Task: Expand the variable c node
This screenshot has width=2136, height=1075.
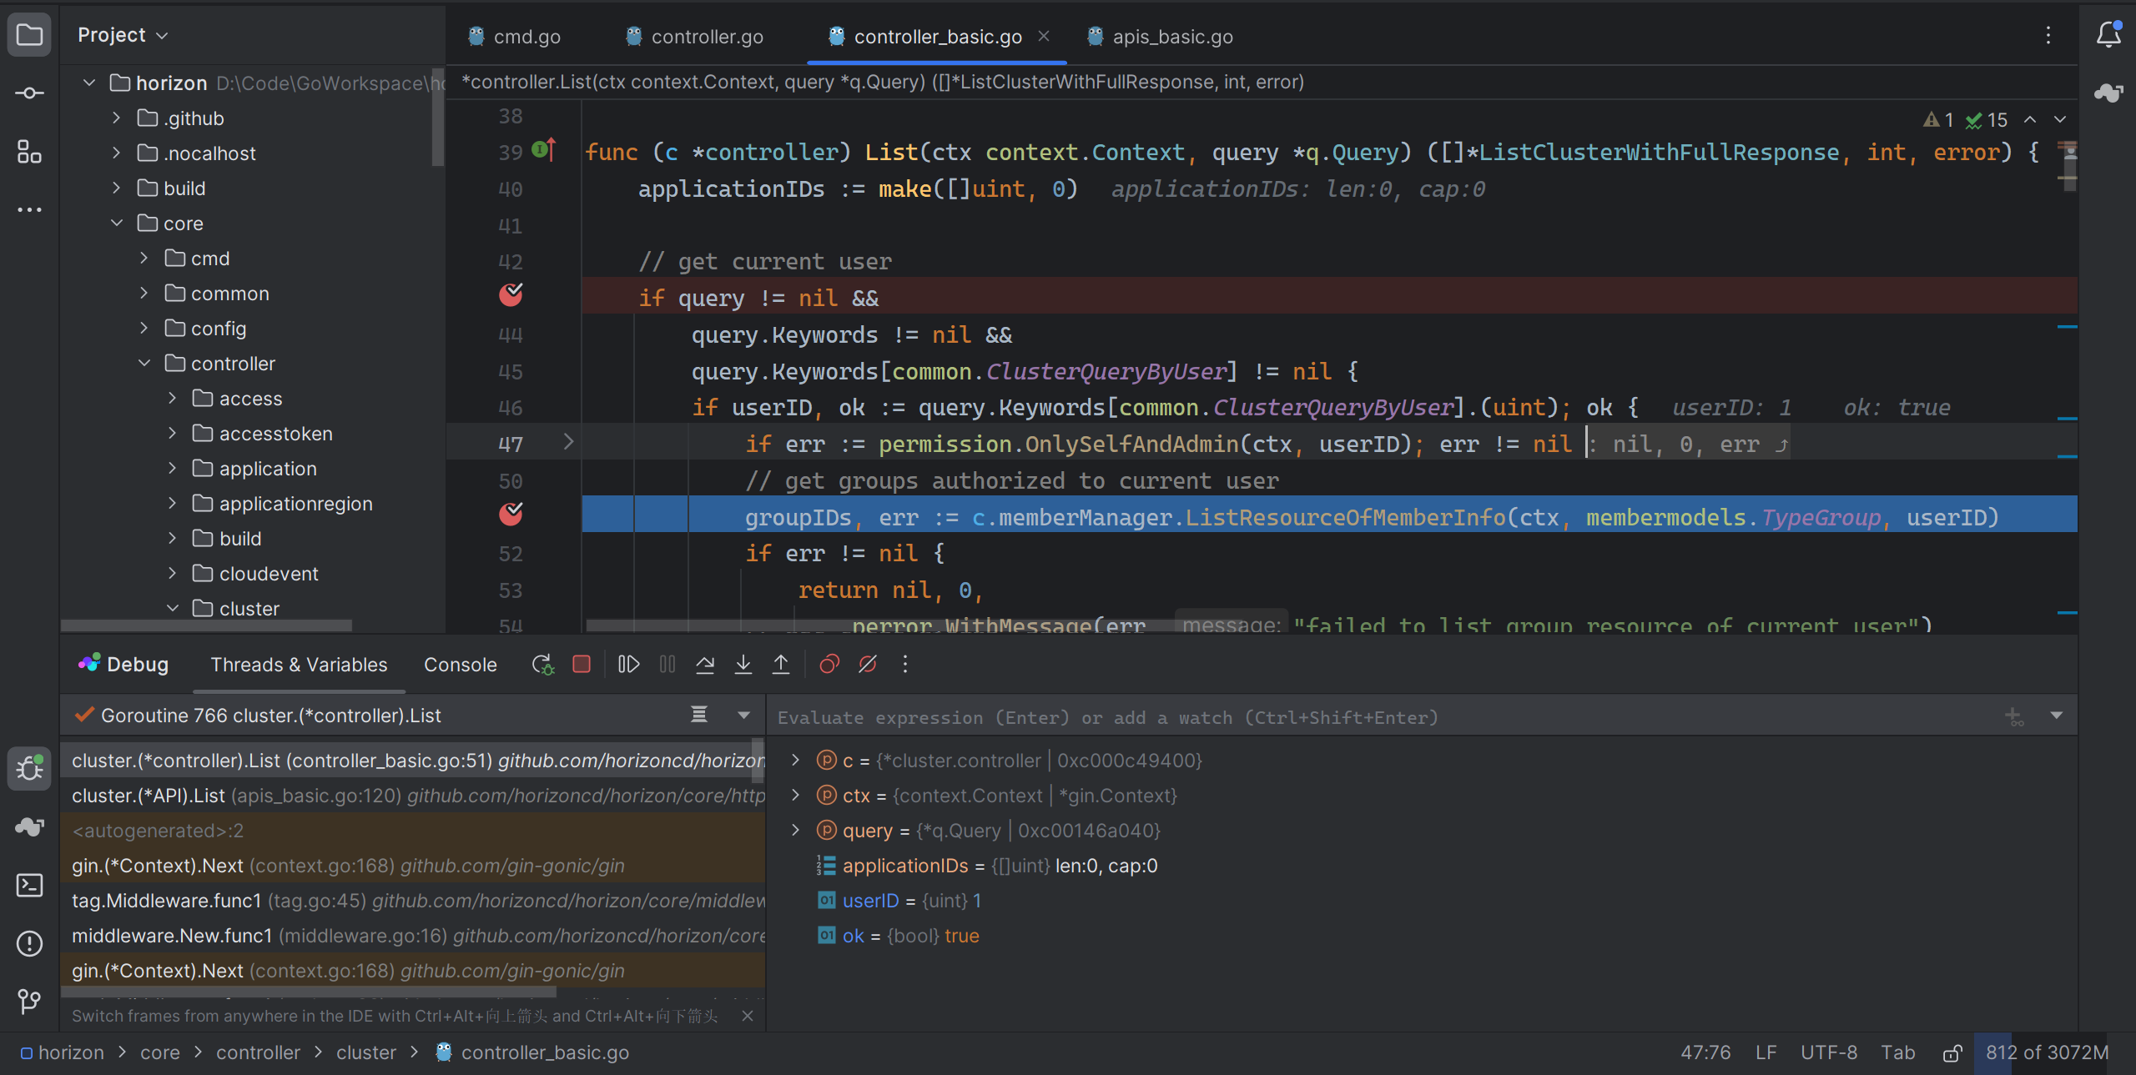Action: pyautogui.click(x=796, y=760)
